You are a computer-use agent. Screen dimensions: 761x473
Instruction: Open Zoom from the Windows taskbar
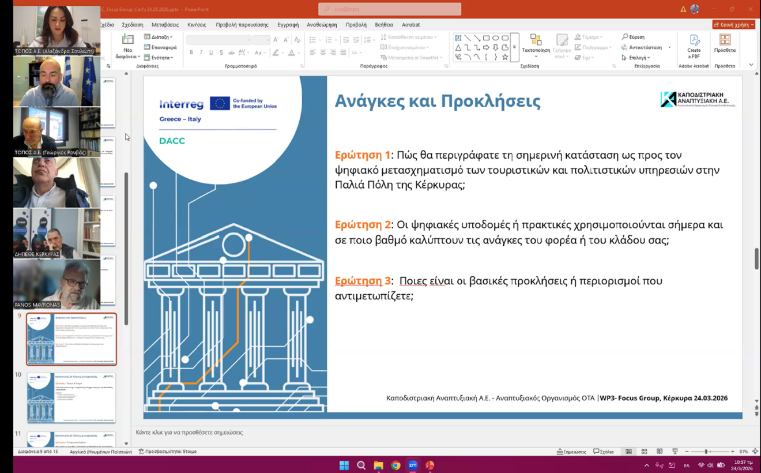[x=413, y=466]
